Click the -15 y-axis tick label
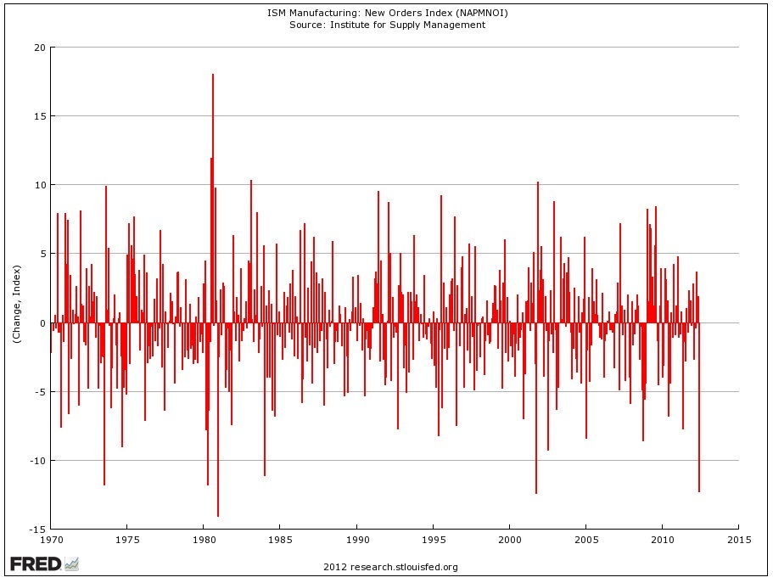Screen dimensions: 773x583 (x=37, y=530)
